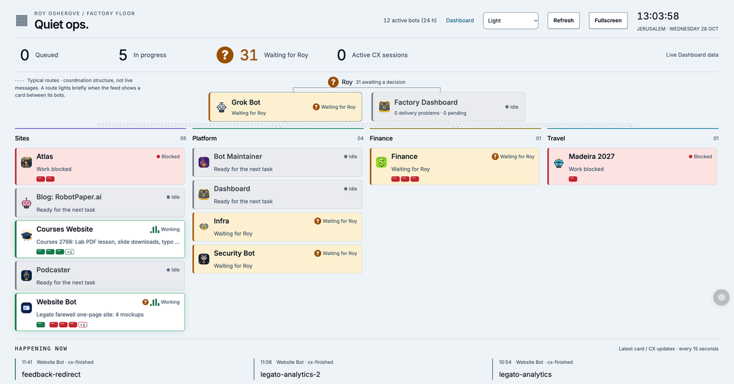Click the Madeira 2027 robot icon

[x=558, y=162]
